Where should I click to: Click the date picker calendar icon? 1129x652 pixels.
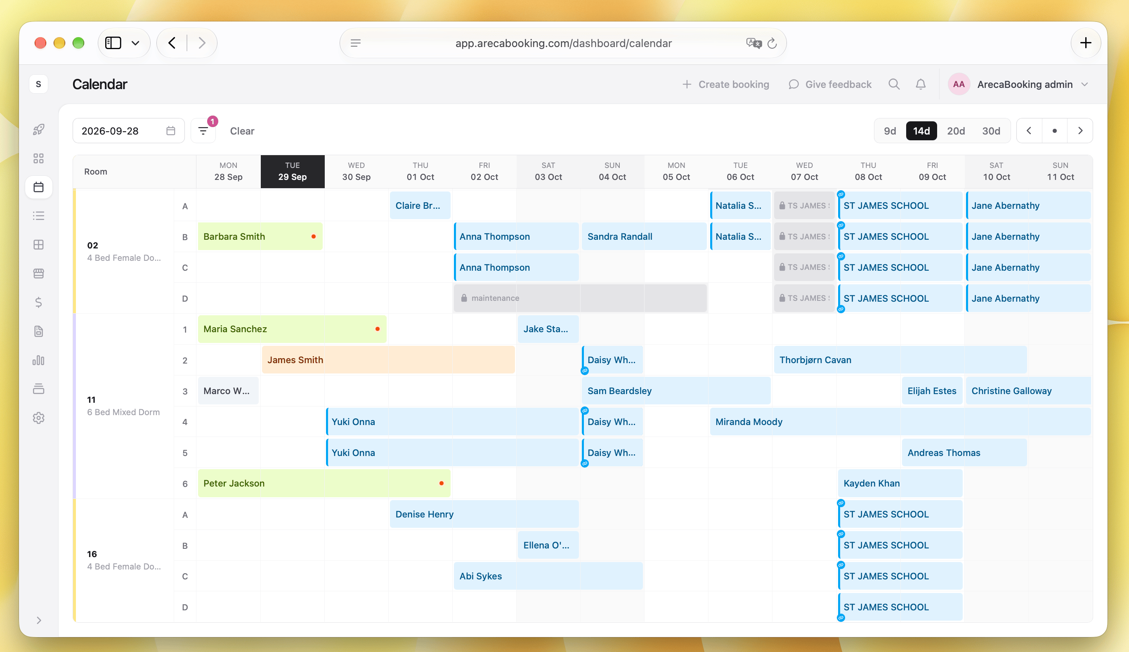coord(170,131)
